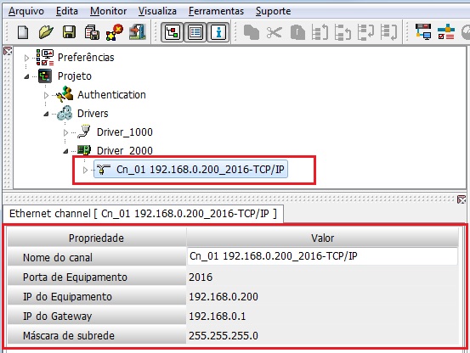
Task: Select the Ethernet channel tab
Action: [143, 214]
